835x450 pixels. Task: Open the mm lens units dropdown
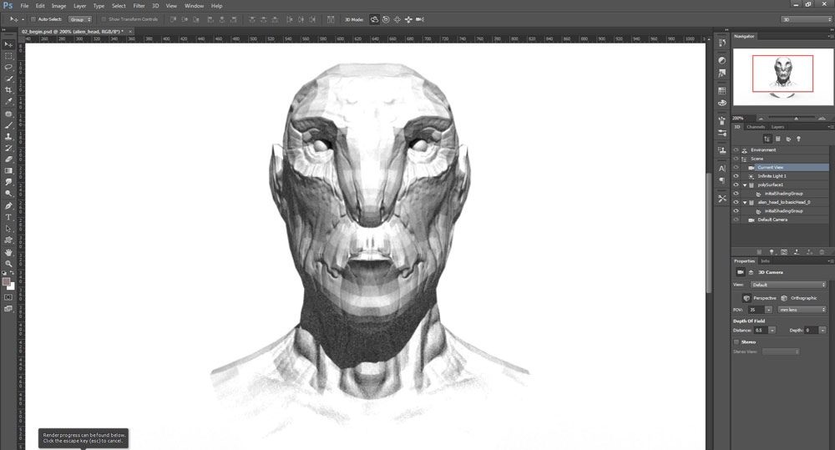point(802,310)
